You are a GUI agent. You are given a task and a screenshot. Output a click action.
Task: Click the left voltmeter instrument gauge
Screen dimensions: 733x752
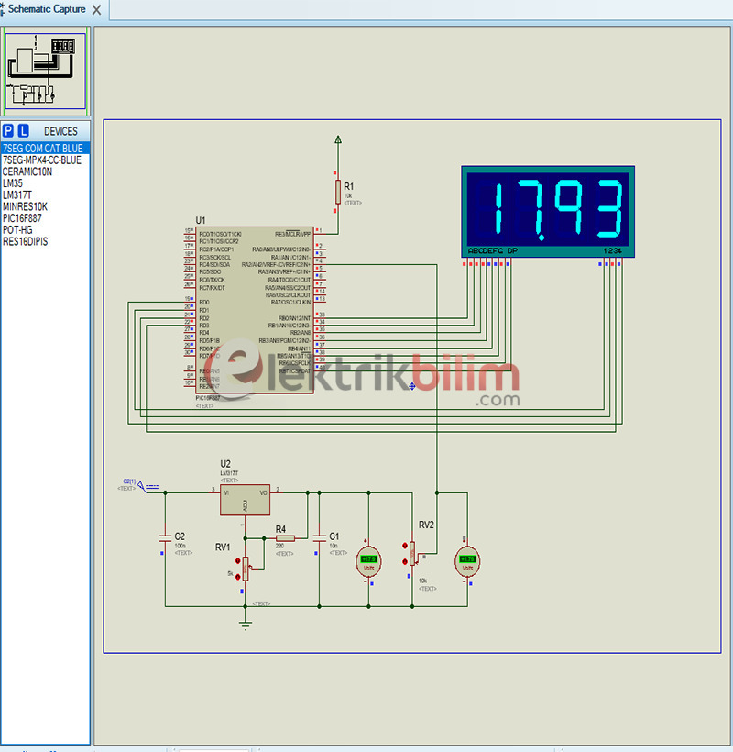[x=367, y=560]
